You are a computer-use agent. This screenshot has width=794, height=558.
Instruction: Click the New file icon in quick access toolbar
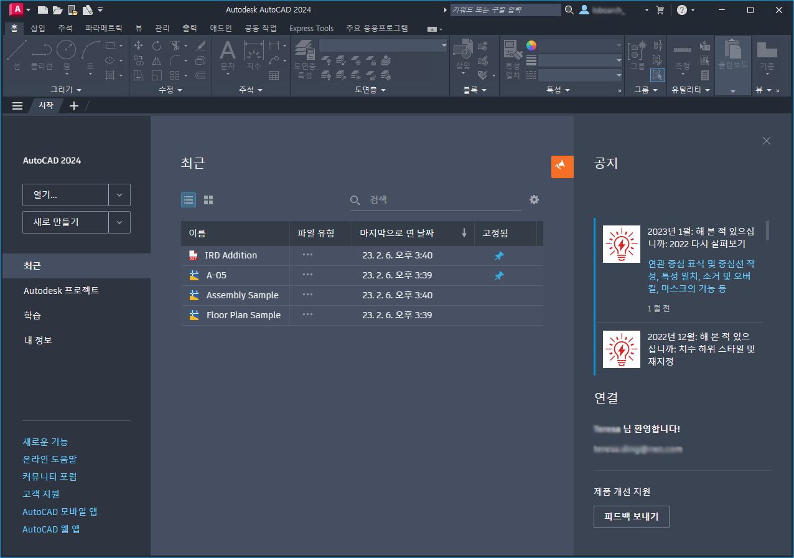[x=42, y=10]
